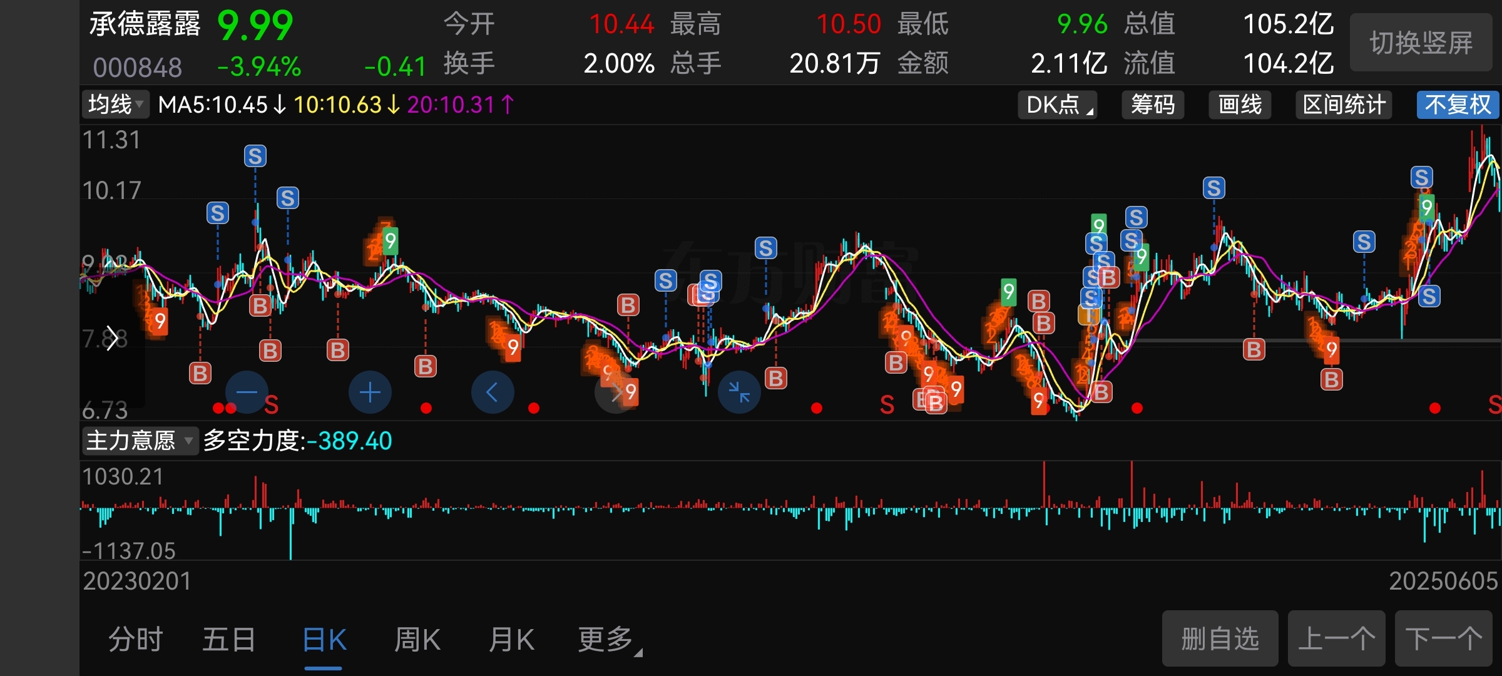Tap the 换手 2.00% turnover value
Image resolution: width=1502 pixels, height=676 pixels.
(619, 63)
